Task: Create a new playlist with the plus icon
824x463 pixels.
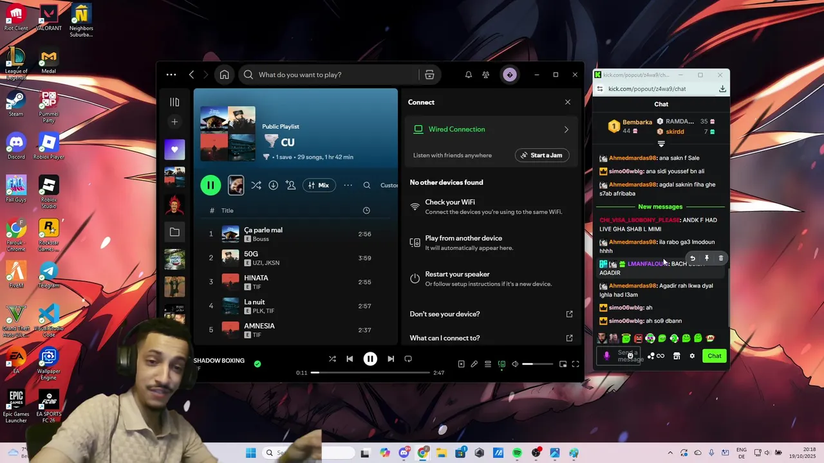Action: pos(174,122)
